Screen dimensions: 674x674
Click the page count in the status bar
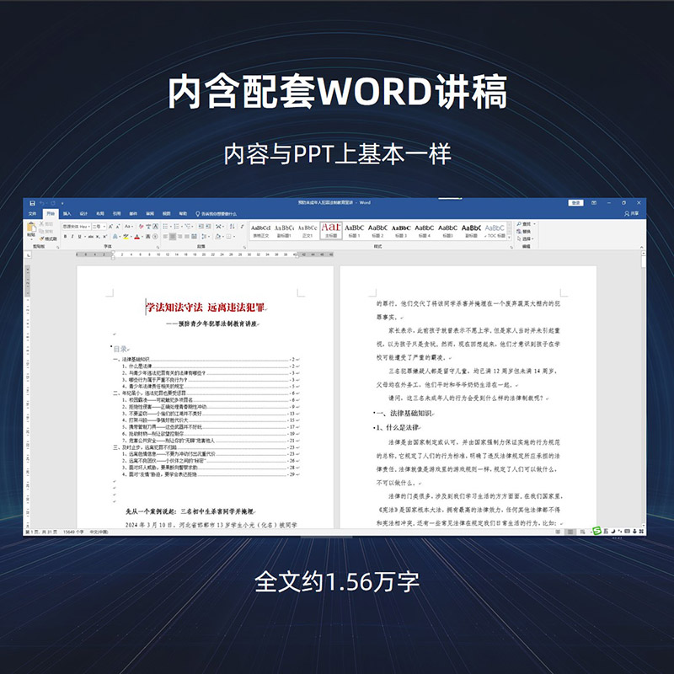tap(41, 532)
